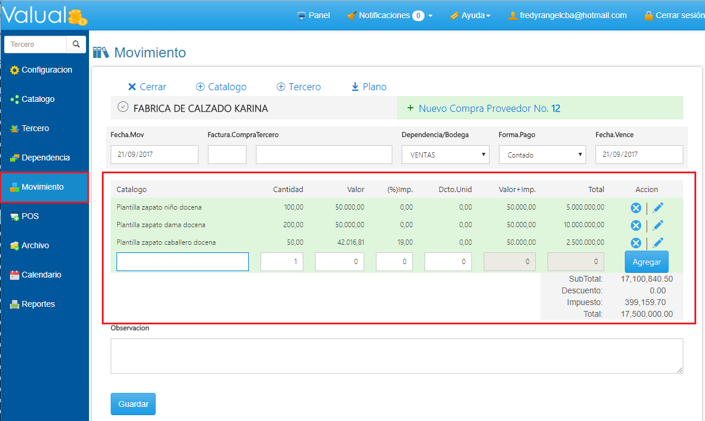Expand the Notificaciones dropdown menu
705x421 pixels.
(390, 16)
